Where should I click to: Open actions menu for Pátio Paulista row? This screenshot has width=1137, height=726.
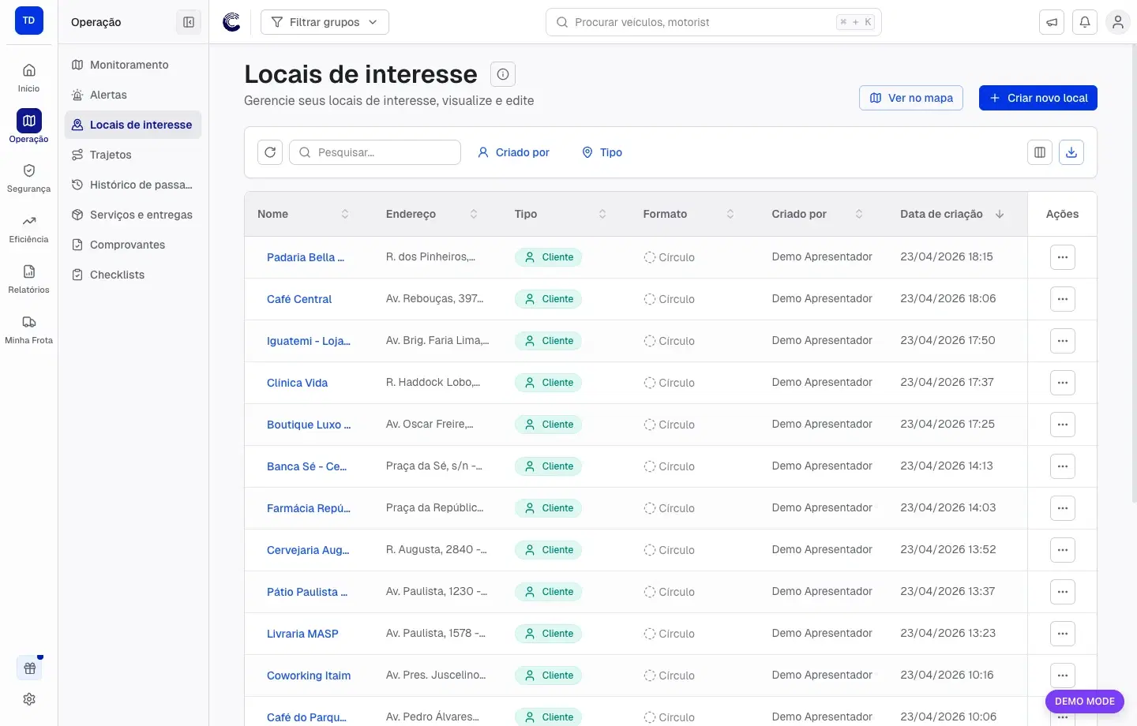click(1063, 592)
